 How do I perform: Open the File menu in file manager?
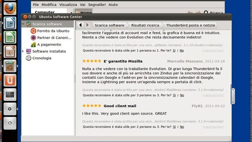(x=36, y=5)
